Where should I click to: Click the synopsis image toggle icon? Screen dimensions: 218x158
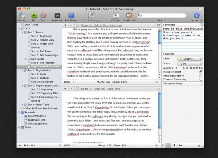coord(202,25)
